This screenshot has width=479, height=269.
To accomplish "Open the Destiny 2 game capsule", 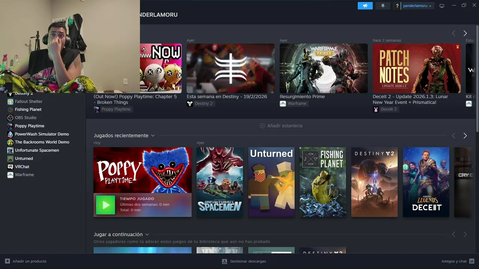I will pyautogui.click(x=375, y=182).
